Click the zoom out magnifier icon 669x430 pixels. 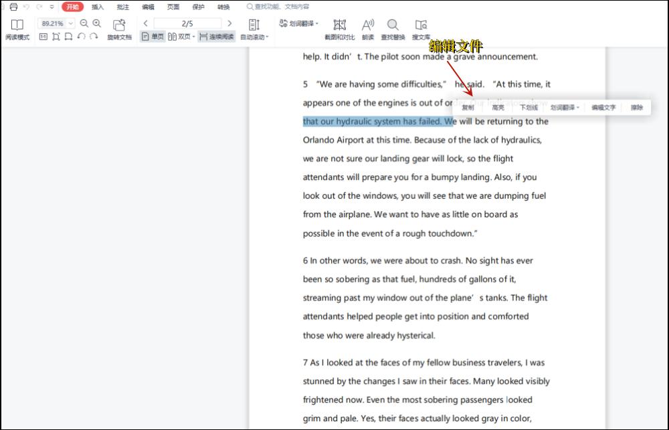coord(84,23)
